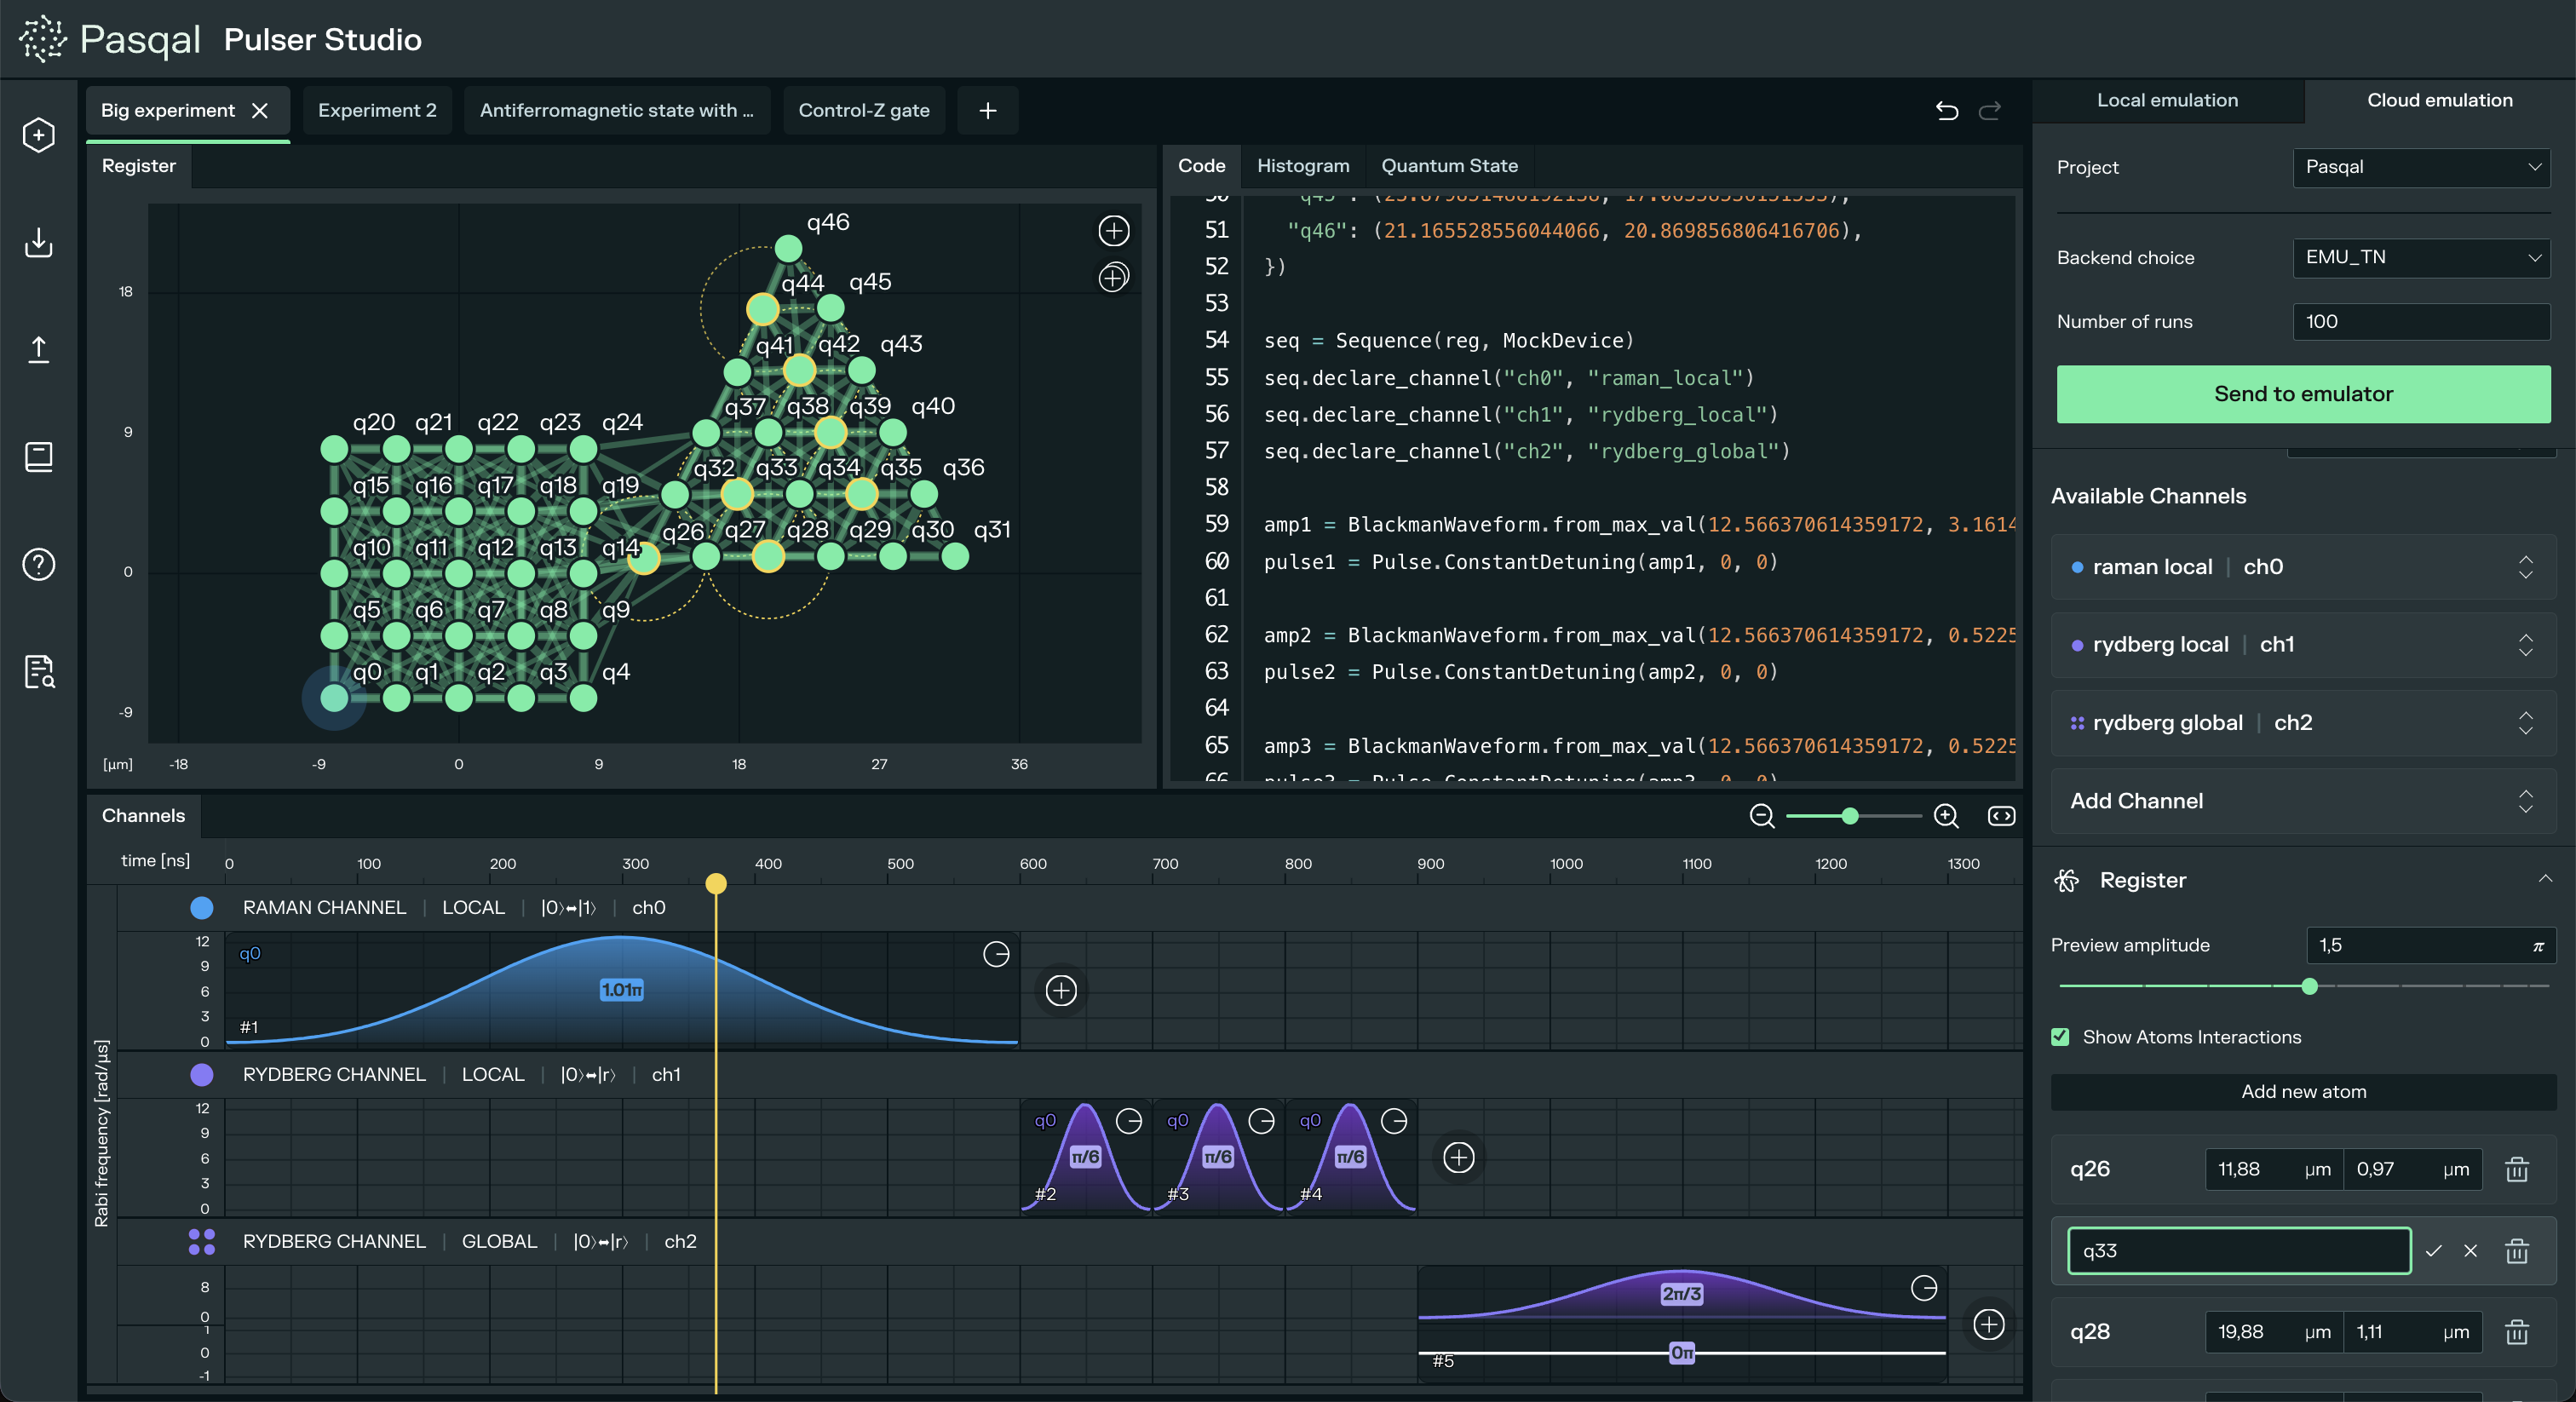Open the help question mark icon
The height and width of the screenshot is (1402, 2576).
coord(38,564)
